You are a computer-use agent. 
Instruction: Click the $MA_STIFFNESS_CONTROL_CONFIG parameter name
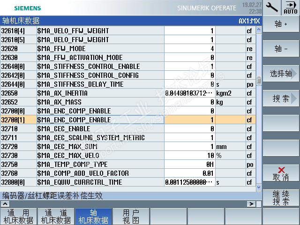tap(88, 75)
